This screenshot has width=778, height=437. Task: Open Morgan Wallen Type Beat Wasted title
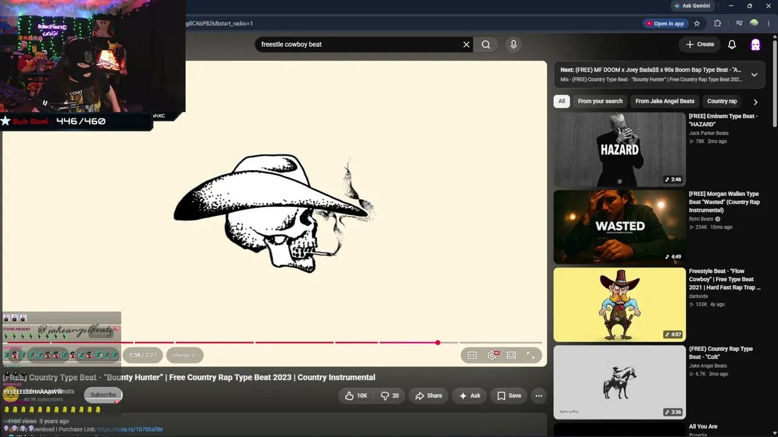point(724,202)
